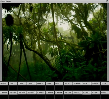The width and height of the screenshot is (109, 99).
Task: Choose the Связь 1 button
Action: point(31,83)
